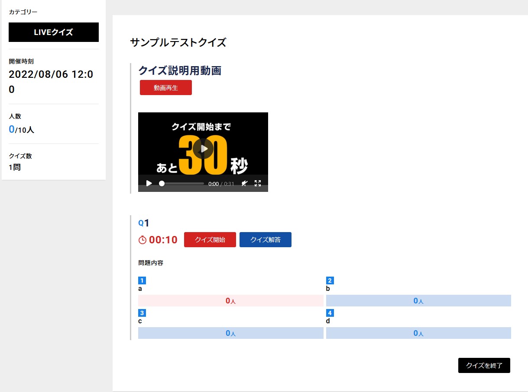Screen dimensions: 528x392
Task: Click the red timer clock icon
Action: coord(143,240)
